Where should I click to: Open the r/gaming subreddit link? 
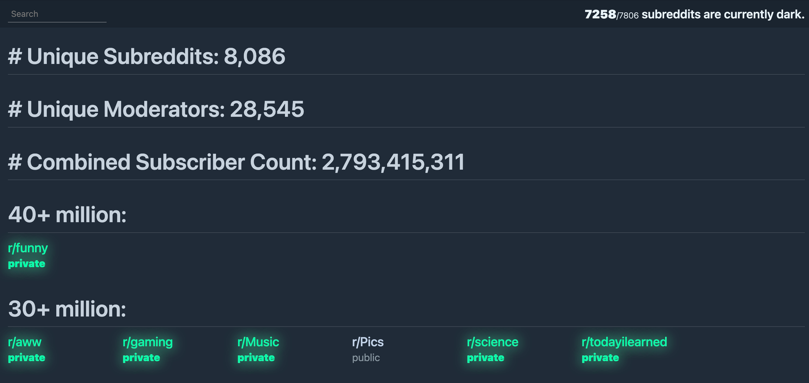point(148,343)
